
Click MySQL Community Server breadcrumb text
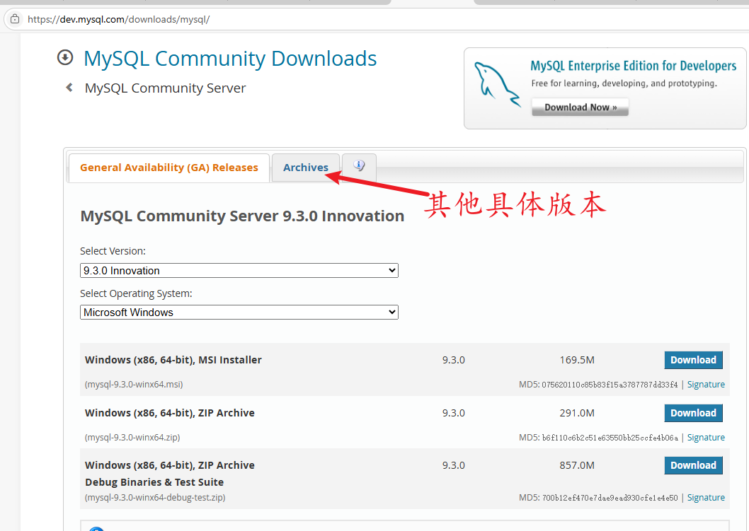165,88
